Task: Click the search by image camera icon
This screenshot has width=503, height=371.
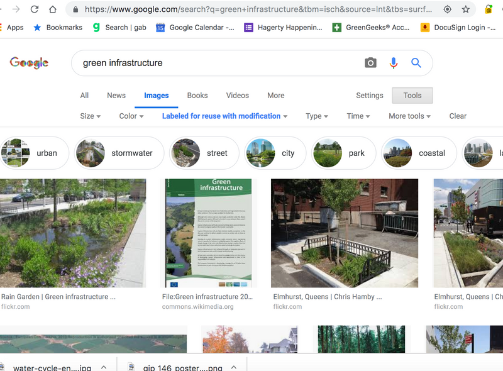Action: [371, 63]
